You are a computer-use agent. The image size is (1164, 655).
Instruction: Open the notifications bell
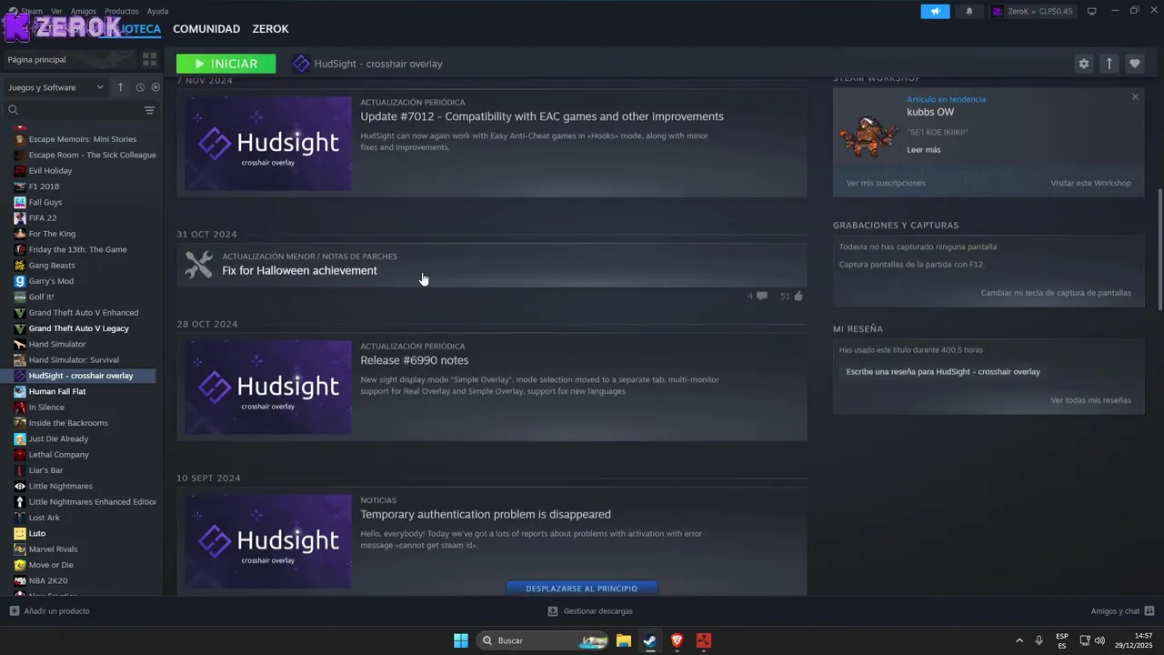(x=968, y=11)
